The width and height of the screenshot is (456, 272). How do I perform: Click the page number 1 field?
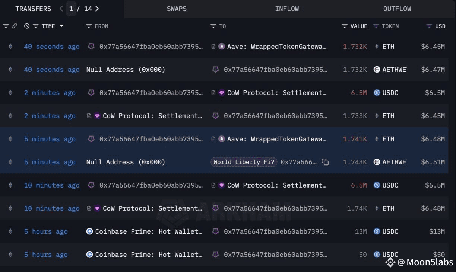point(71,9)
